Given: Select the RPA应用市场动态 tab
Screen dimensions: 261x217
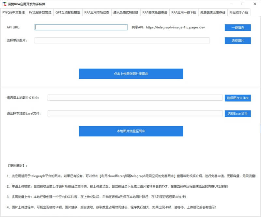Looking at the screenshot, I should click(x=97, y=12).
